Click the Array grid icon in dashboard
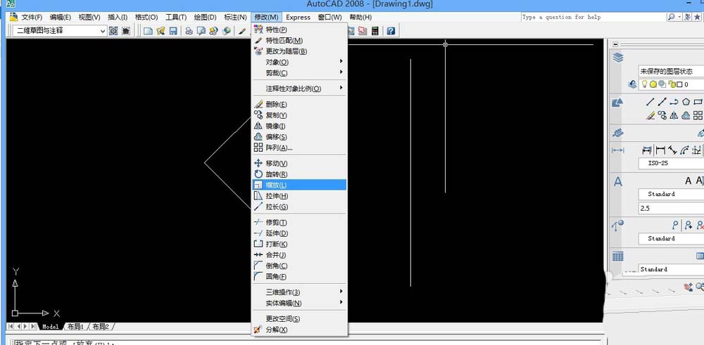The image size is (704, 345). (x=698, y=115)
